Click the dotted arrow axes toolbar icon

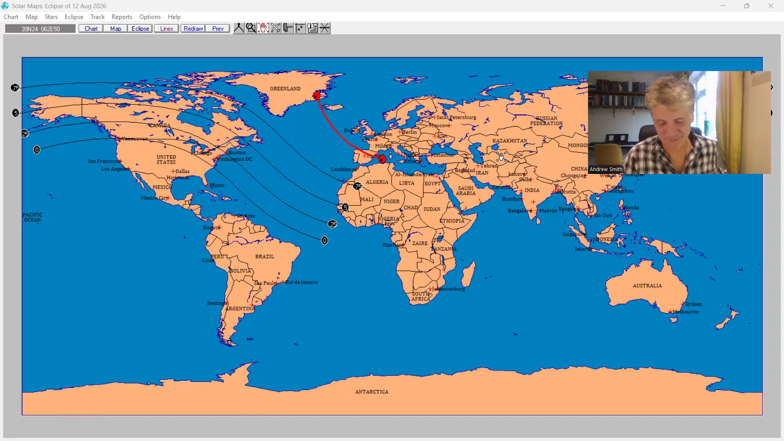point(300,28)
